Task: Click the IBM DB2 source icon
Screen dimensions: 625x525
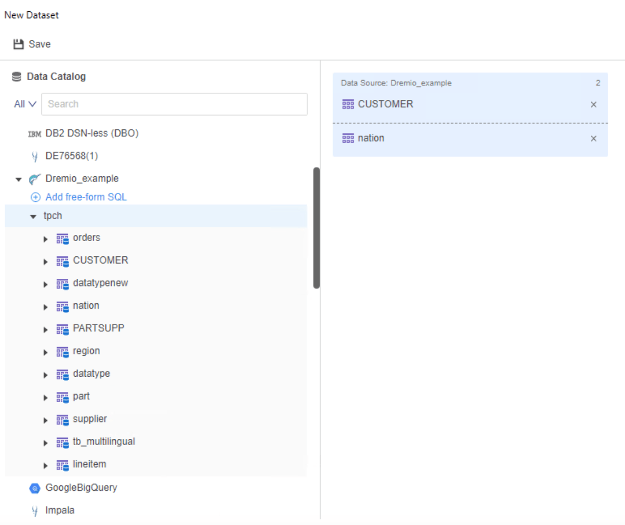Action: click(35, 134)
